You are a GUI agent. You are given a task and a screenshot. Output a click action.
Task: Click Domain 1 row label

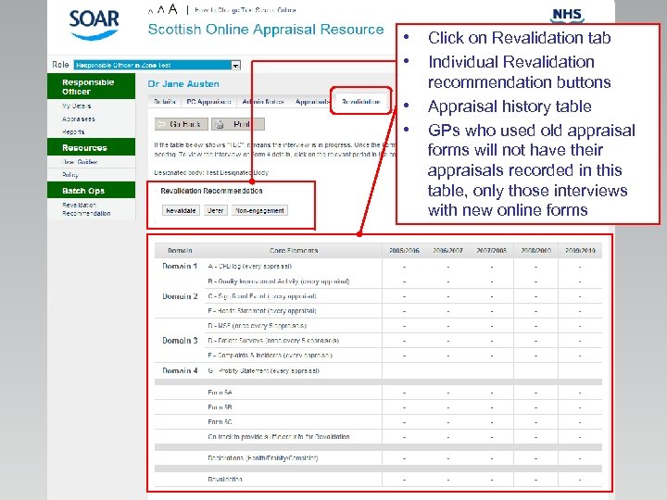pyautogui.click(x=180, y=266)
